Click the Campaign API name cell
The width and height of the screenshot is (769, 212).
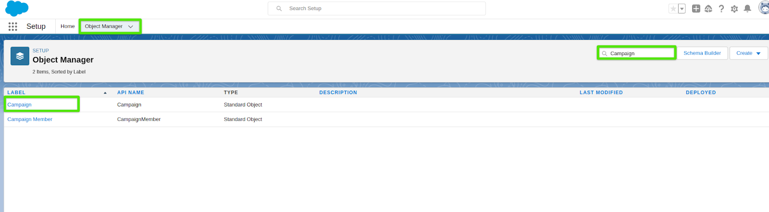click(129, 105)
